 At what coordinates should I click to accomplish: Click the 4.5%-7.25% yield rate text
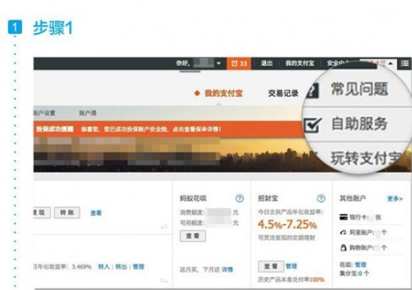coord(287,225)
